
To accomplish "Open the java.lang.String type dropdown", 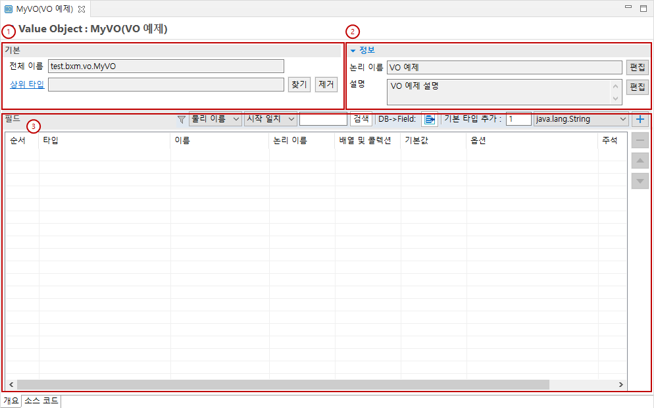I will (x=581, y=119).
